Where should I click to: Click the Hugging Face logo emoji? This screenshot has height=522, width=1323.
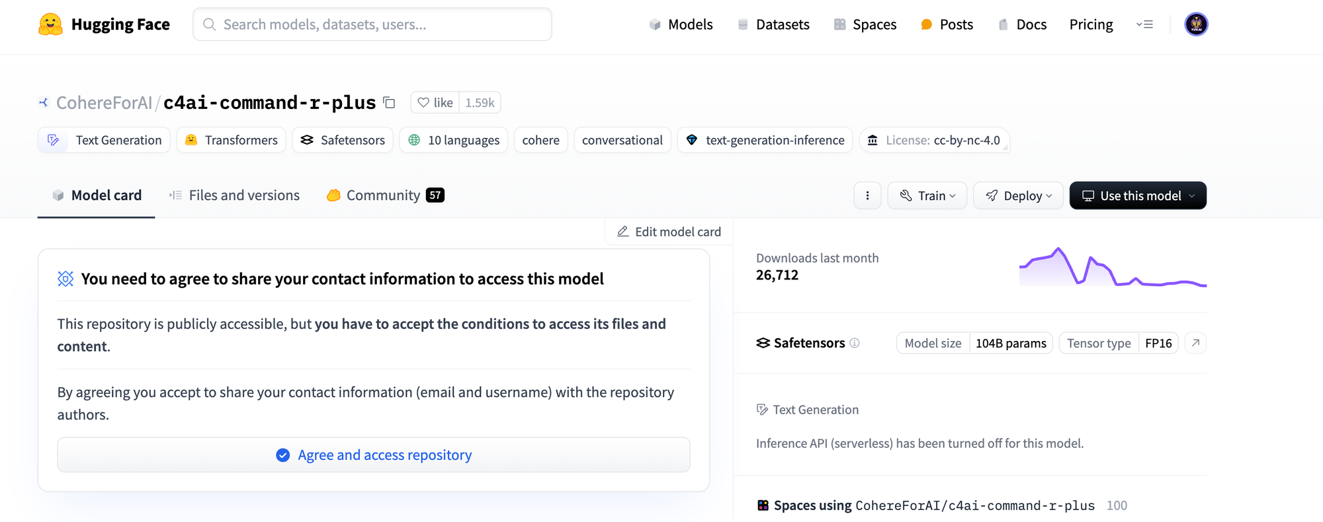coord(50,24)
